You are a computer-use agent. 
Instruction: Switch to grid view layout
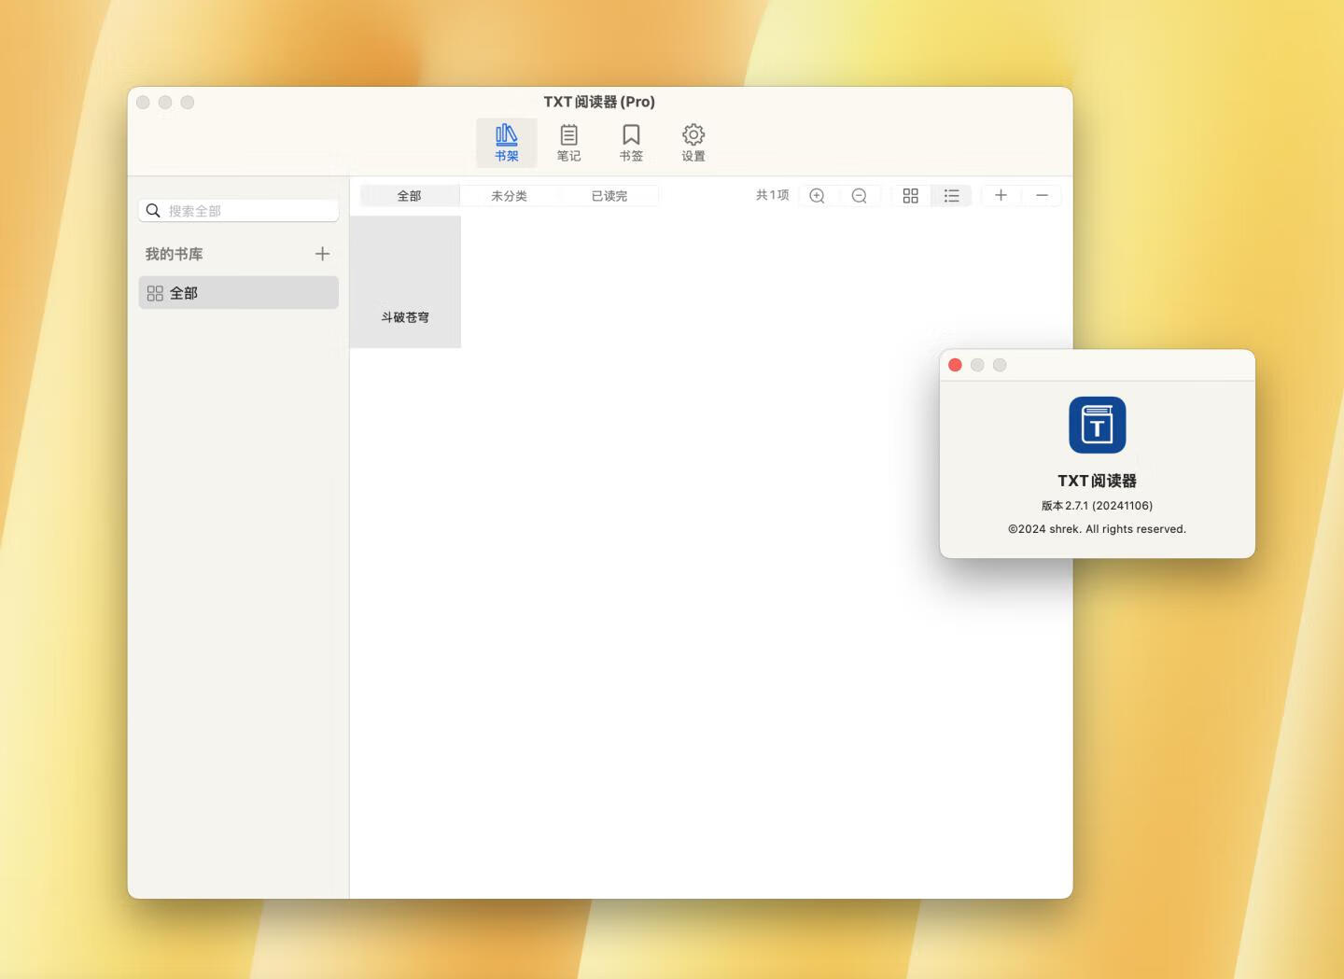tap(911, 196)
